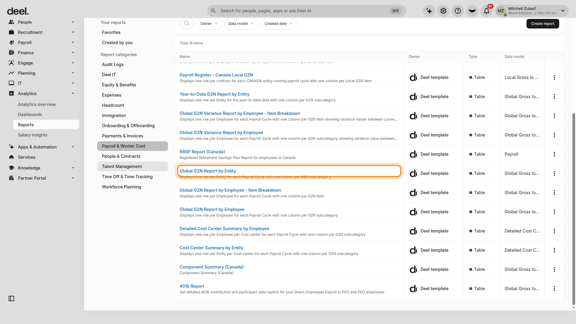
Task: Open more options for Cost Center Summary by Entity
Action: 554,250
